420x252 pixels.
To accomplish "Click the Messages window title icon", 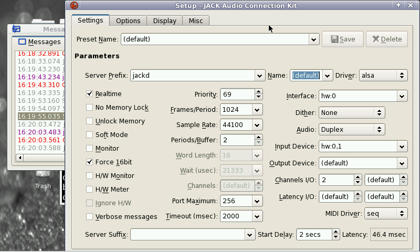I will click(x=16, y=29).
